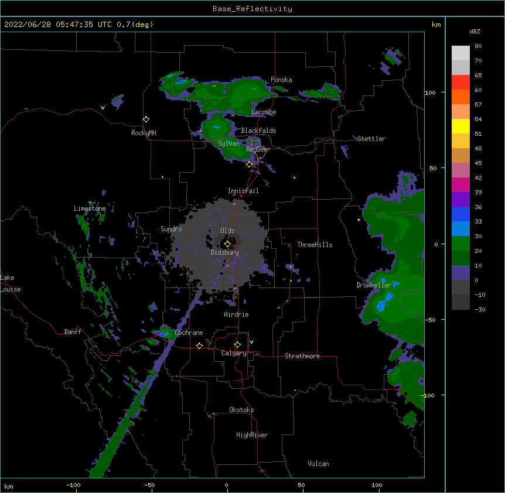Click the dBZ legend heading
This screenshot has width=505, height=493.
point(475,31)
